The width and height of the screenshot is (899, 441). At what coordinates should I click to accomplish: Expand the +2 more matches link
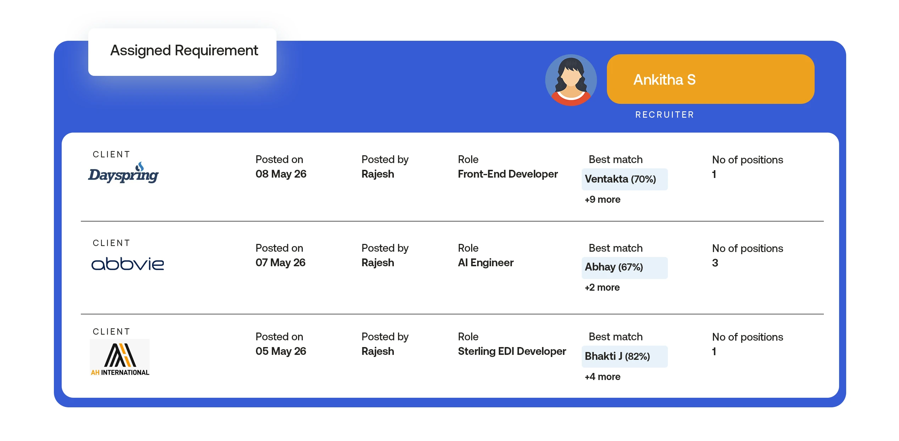coord(602,288)
